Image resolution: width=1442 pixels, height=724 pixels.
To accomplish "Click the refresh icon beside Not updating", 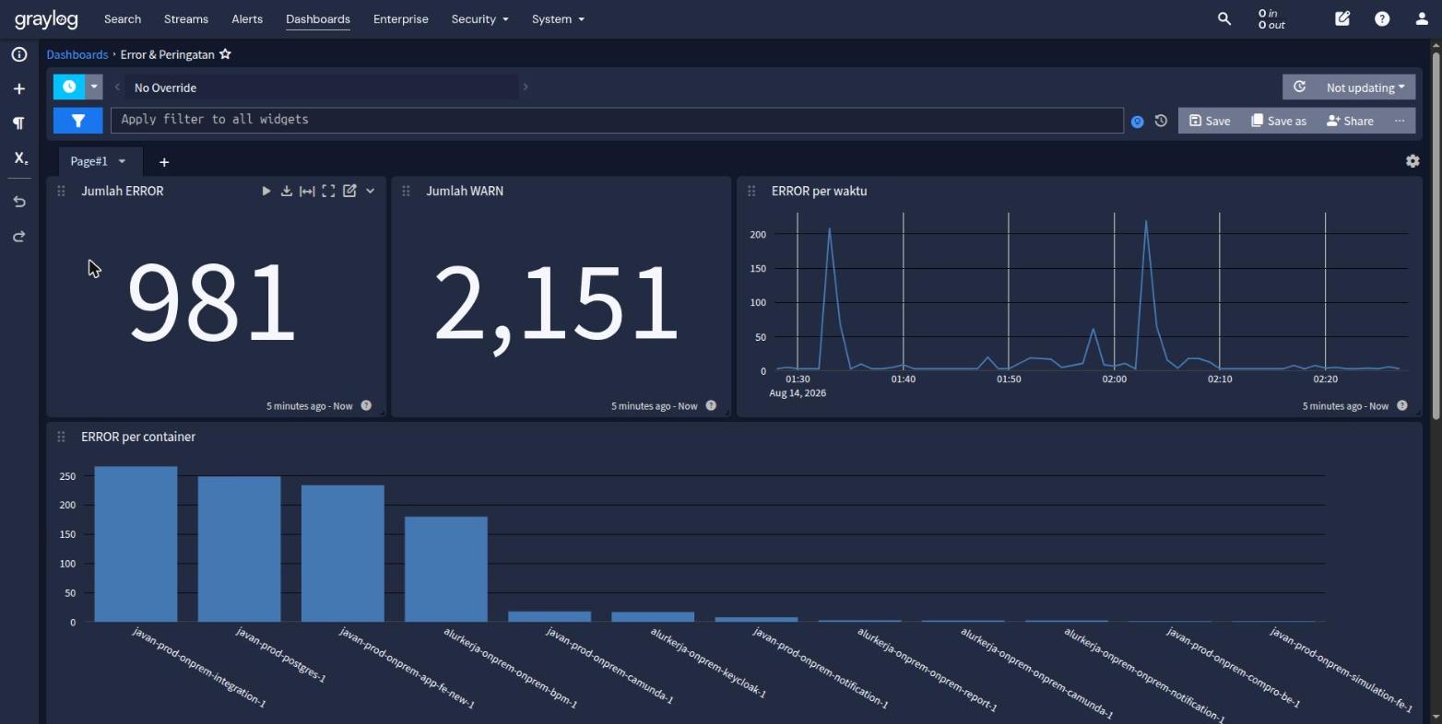I will point(1299,88).
